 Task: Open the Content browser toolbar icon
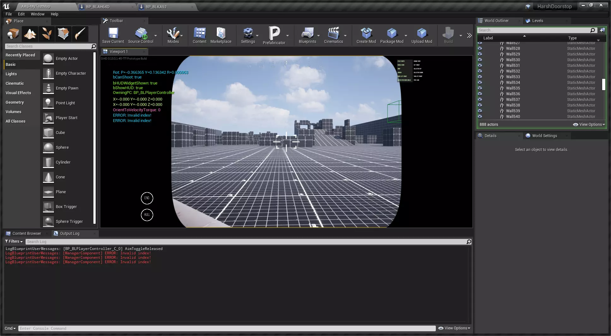click(x=199, y=33)
